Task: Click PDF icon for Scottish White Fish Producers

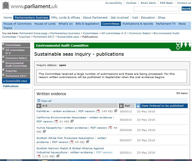Action: pos(72,142)
